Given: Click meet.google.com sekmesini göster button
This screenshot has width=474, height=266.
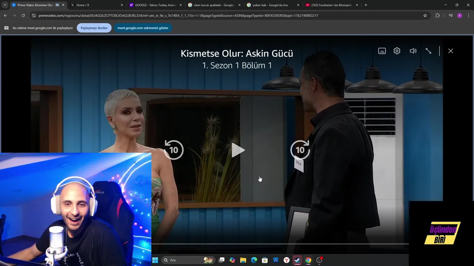Looking at the screenshot, I should 143,28.
